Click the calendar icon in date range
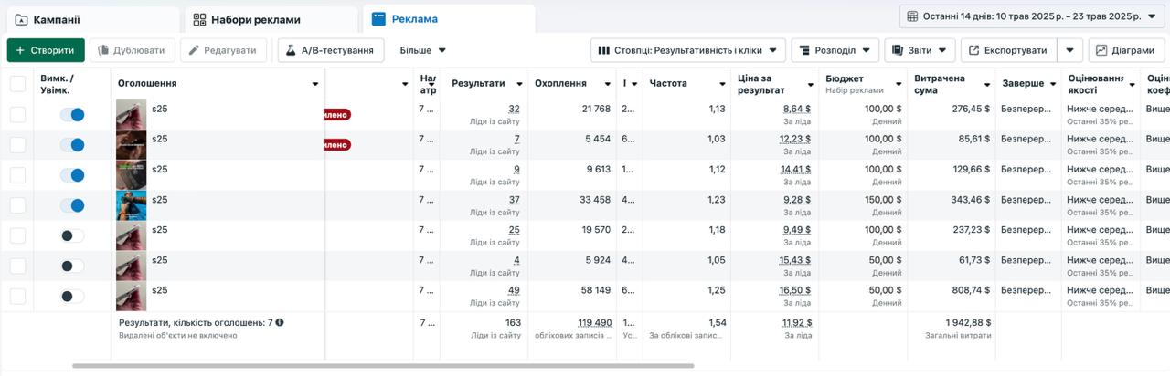The image size is (1170, 376). point(911,16)
